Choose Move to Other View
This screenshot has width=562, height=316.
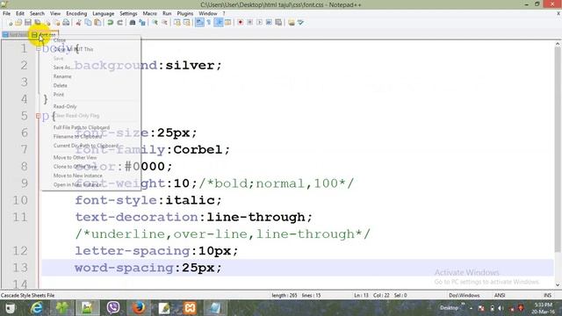click(75, 158)
